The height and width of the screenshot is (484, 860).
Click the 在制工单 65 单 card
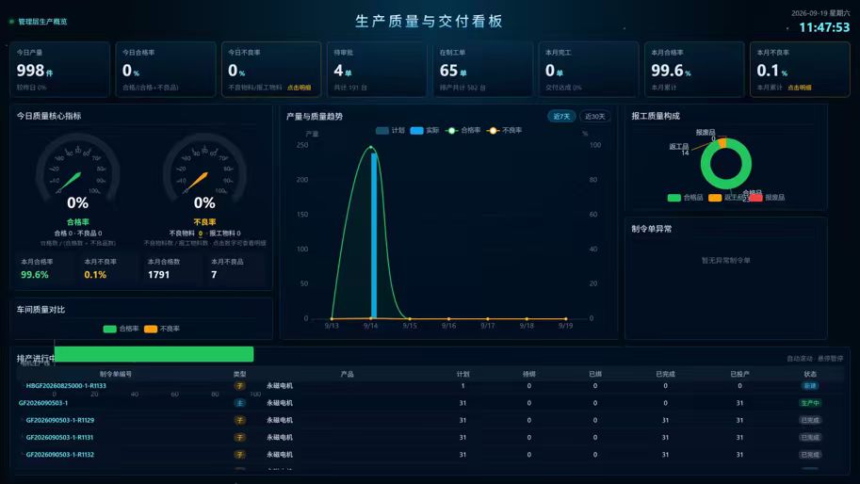(482, 70)
